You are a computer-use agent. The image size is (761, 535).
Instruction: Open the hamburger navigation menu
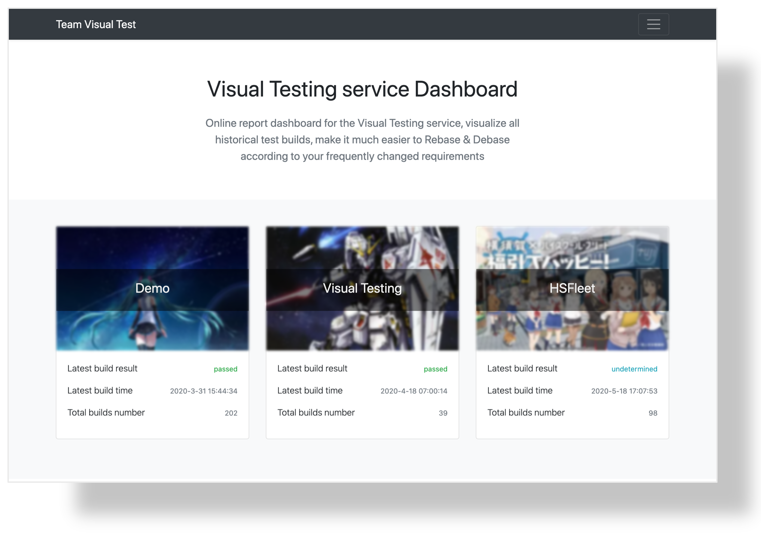pos(653,24)
